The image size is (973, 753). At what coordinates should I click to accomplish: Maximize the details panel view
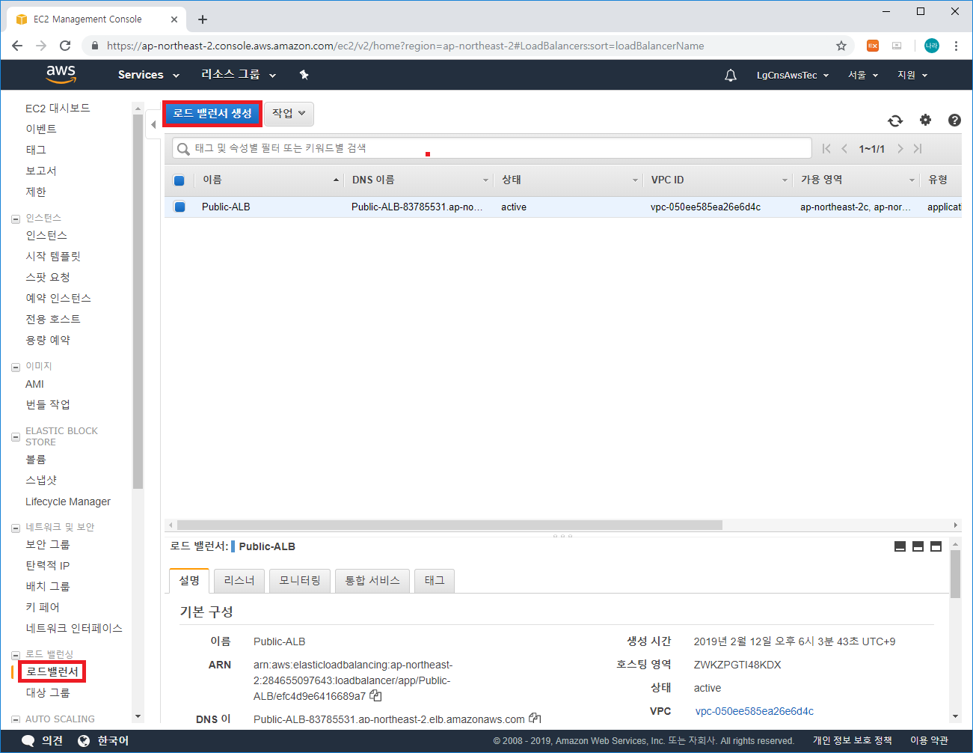[936, 546]
